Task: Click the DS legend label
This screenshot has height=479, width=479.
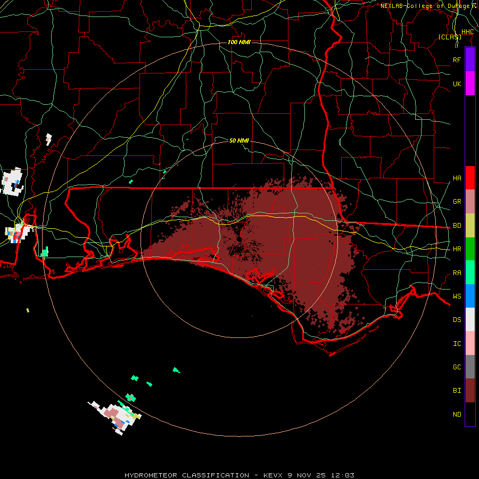Action: [x=457, y=320]
